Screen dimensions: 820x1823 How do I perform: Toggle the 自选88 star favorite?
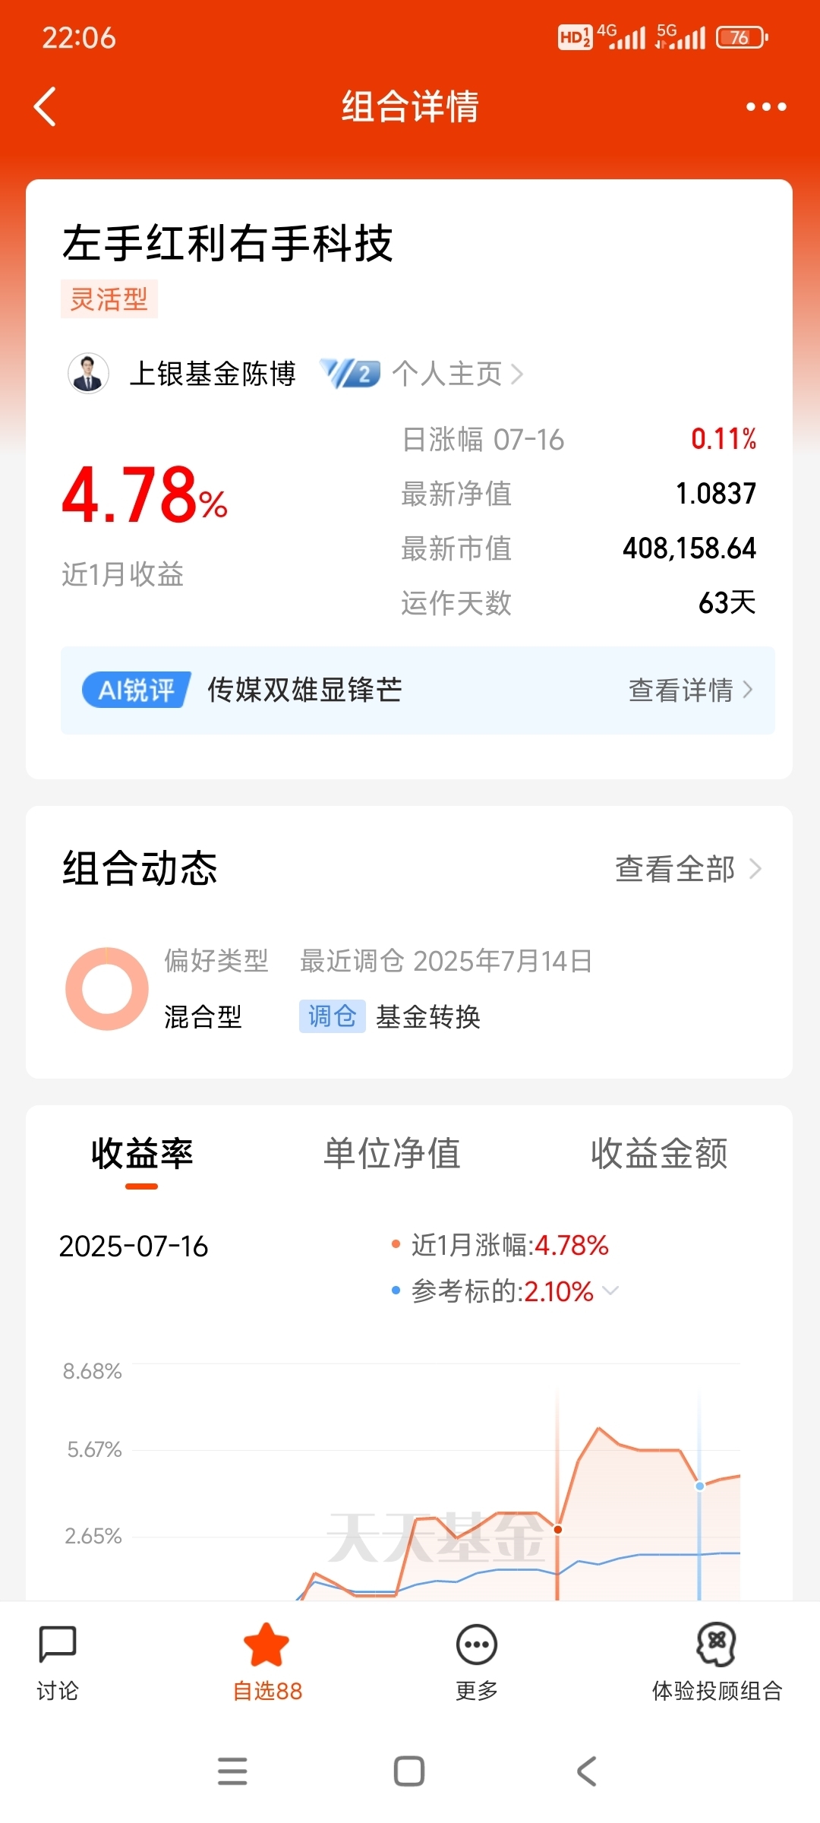pos(266,1645)
